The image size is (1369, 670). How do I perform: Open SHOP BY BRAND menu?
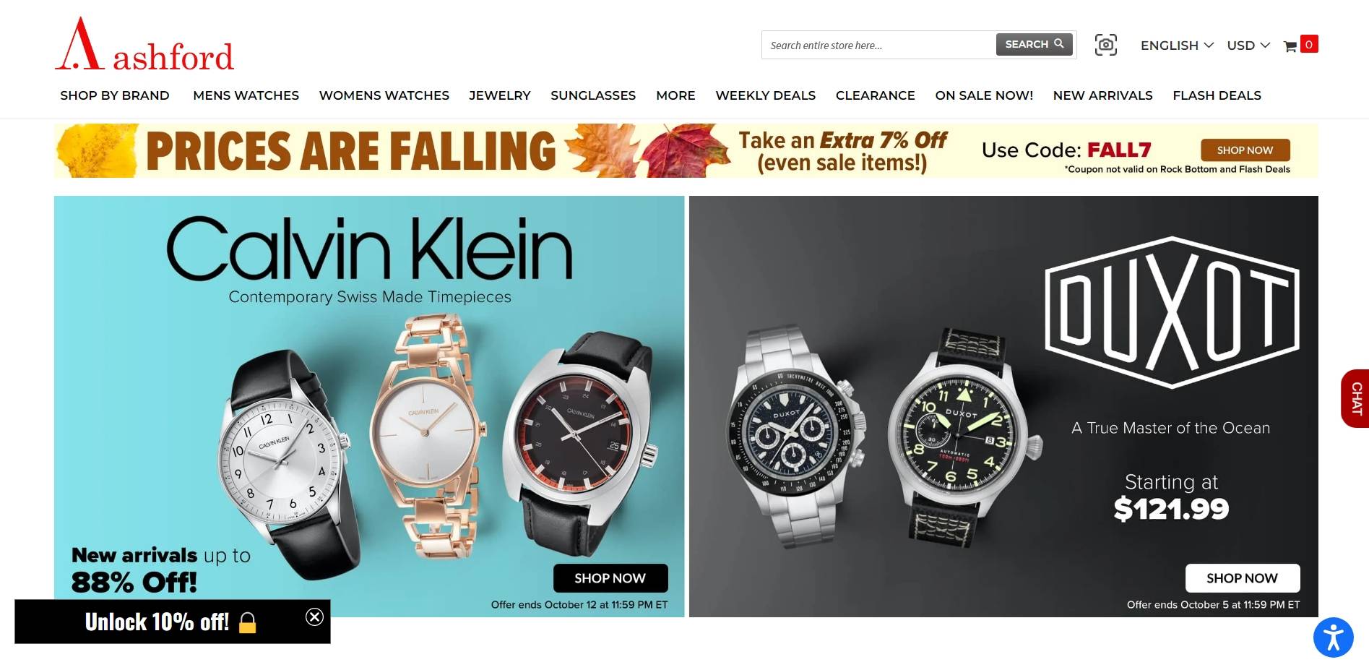115,95
